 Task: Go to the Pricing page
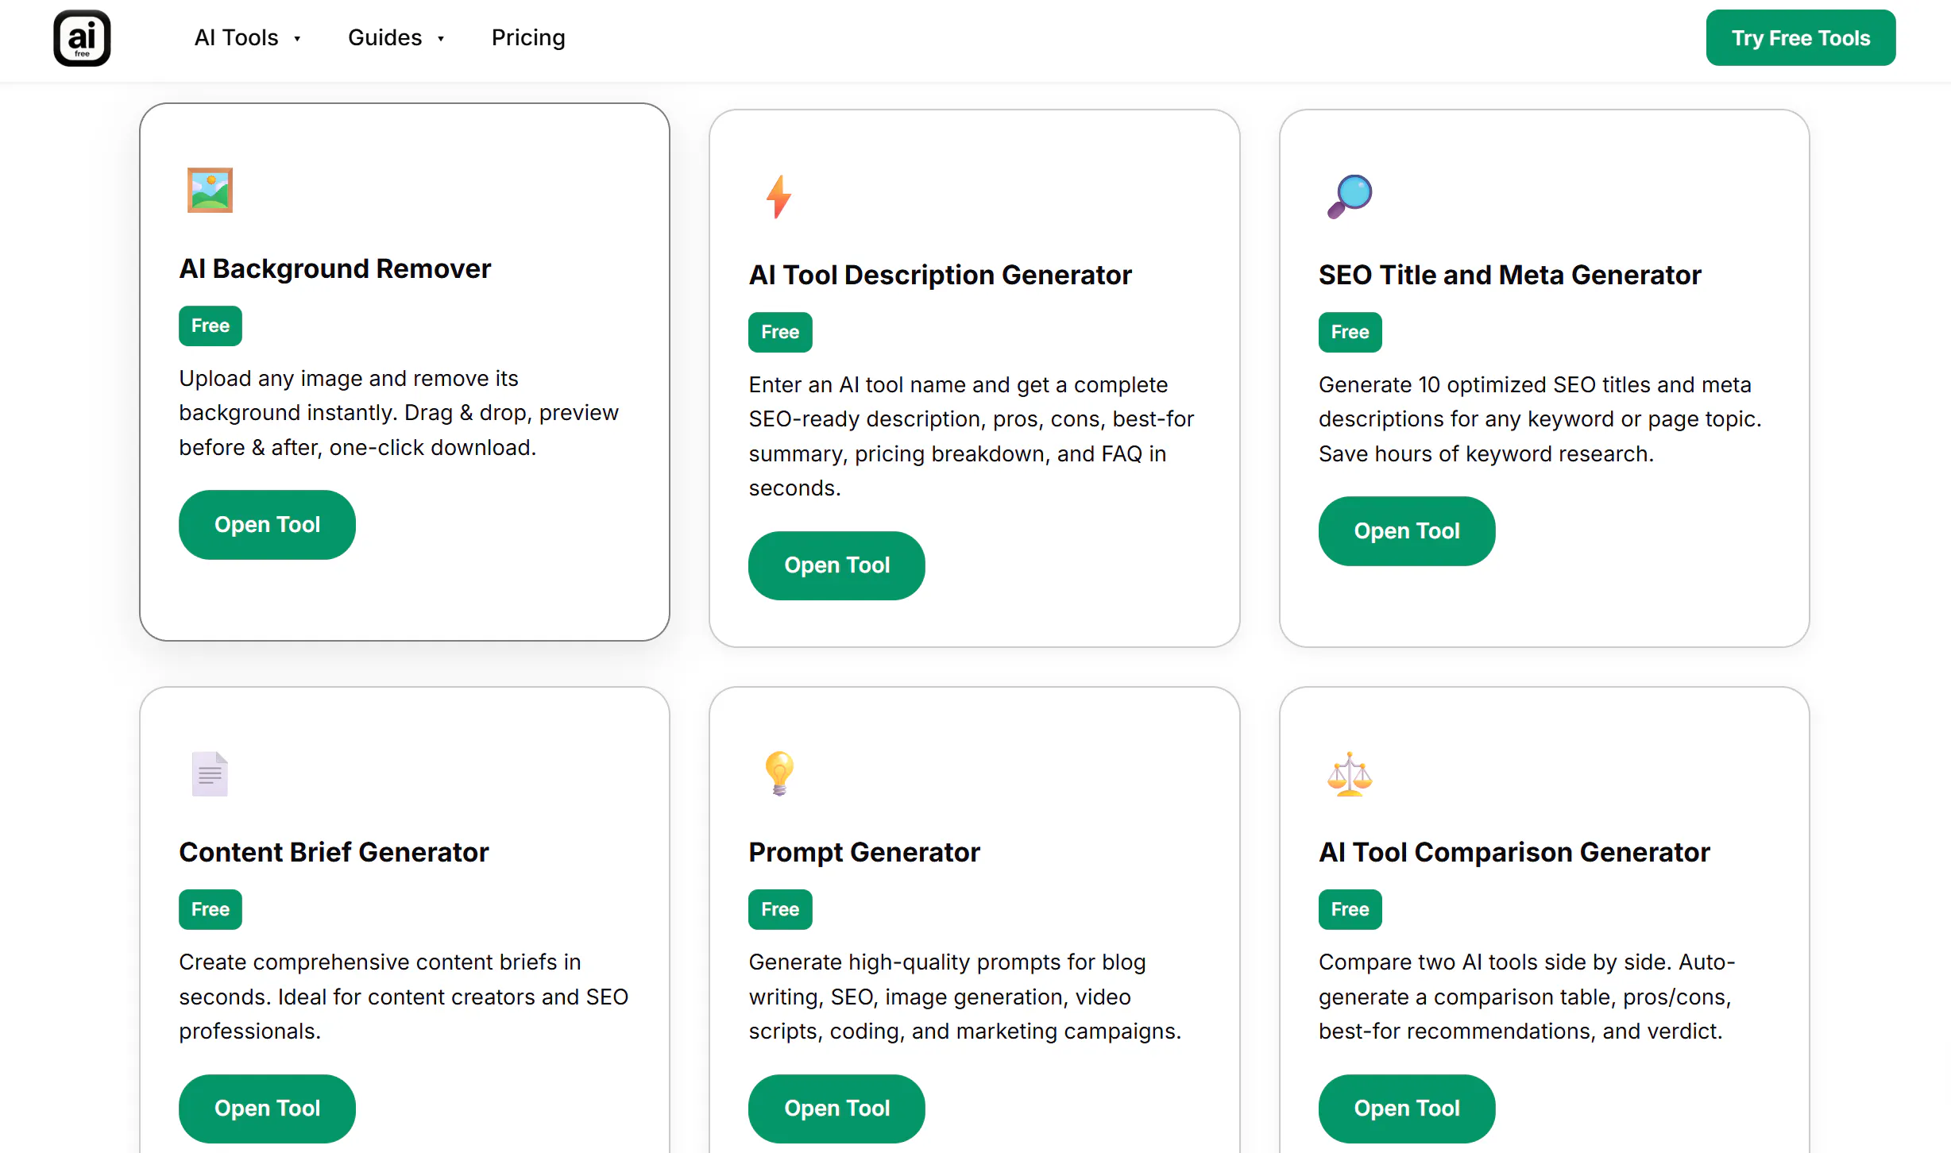(x=528, y=38)
